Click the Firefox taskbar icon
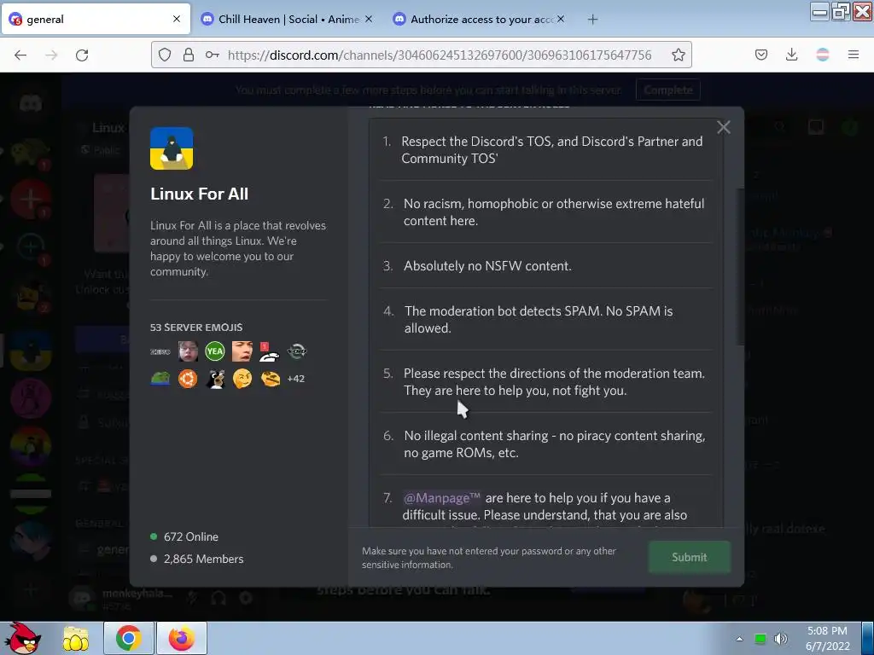 tap(182, 638)
